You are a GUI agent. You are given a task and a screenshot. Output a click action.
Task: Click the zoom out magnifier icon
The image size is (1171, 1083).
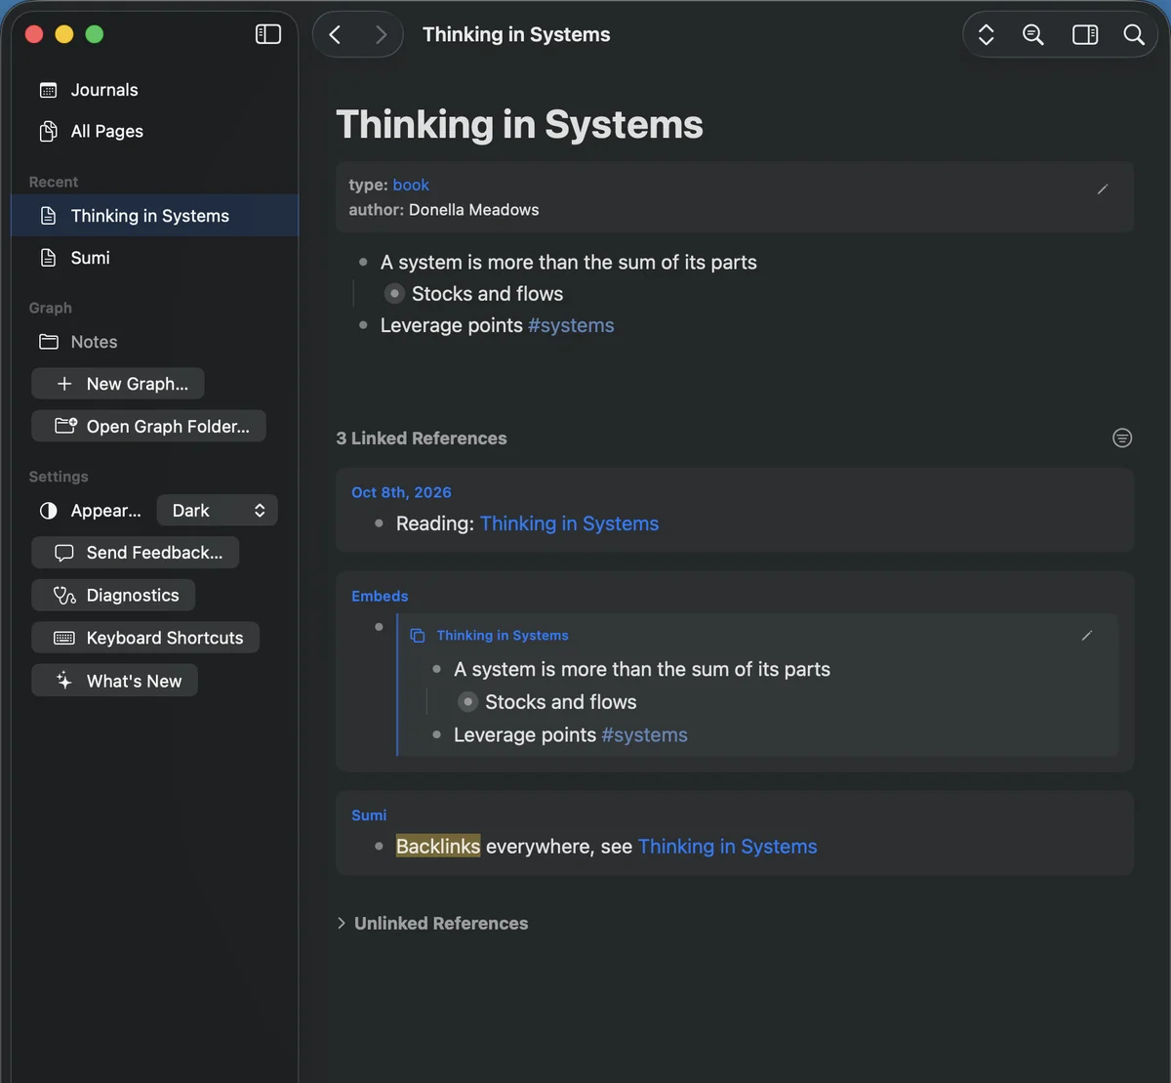click(x=1032, y=35)
